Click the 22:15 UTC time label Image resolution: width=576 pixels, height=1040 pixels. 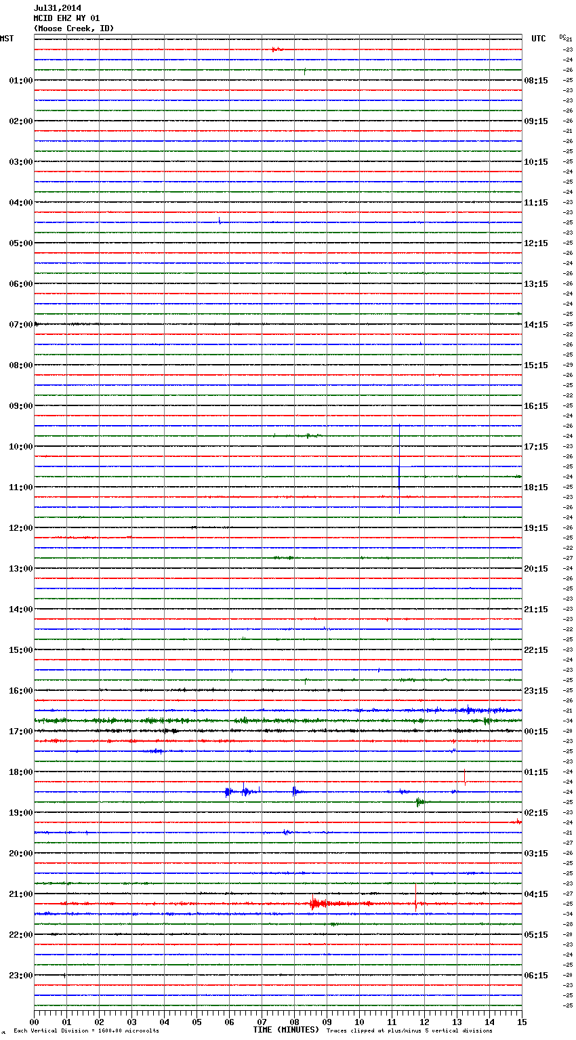(x=536, y=650)
